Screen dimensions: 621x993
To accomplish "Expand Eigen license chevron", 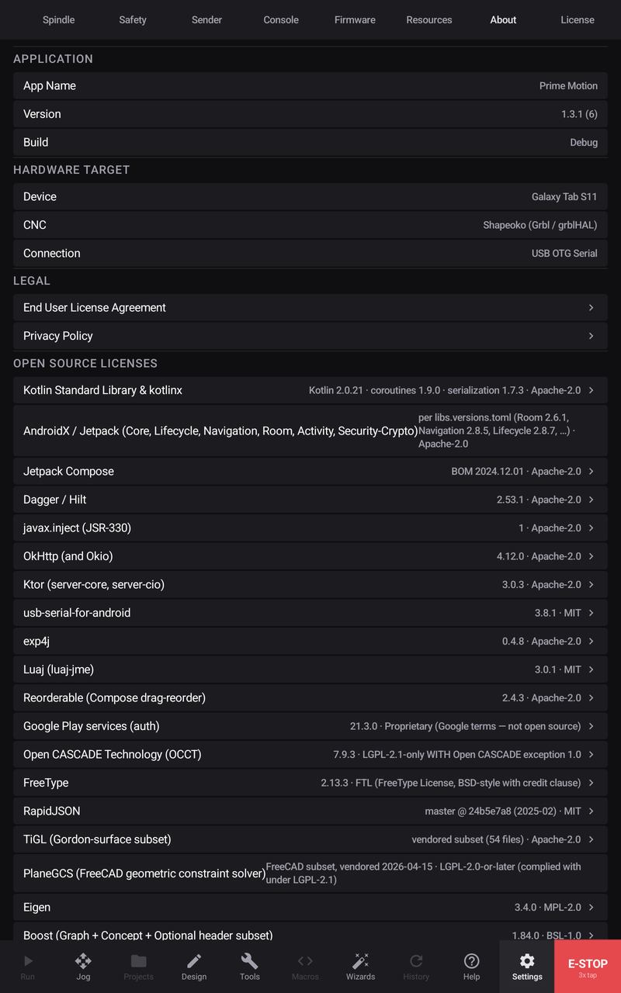I will [592, 908].
